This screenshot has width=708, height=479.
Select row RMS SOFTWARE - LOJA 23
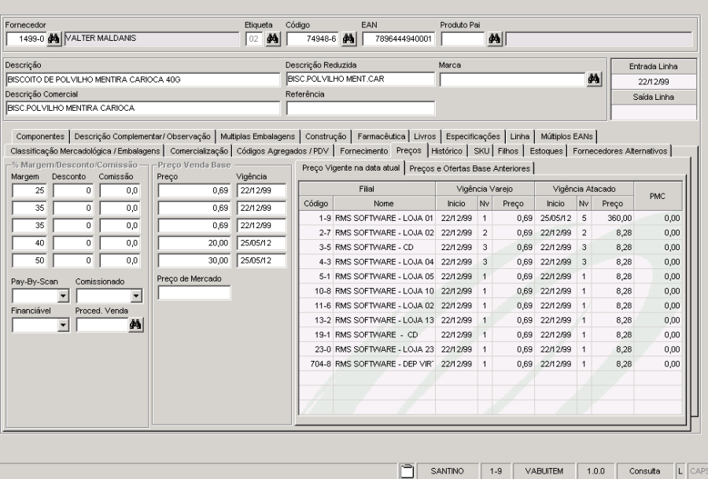tap(490, 349)
